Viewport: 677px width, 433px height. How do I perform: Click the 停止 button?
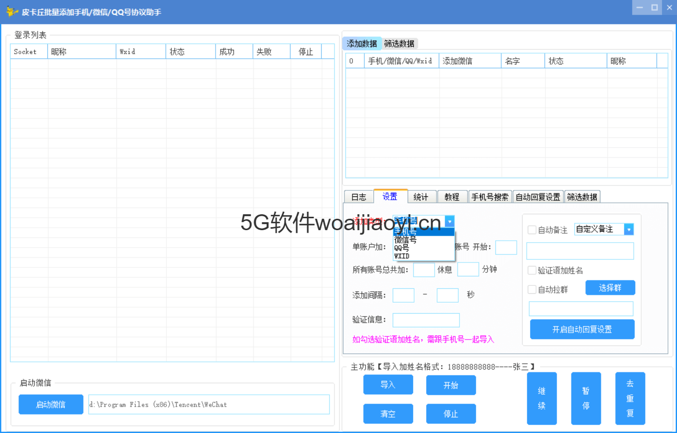[x=451, y=414]
